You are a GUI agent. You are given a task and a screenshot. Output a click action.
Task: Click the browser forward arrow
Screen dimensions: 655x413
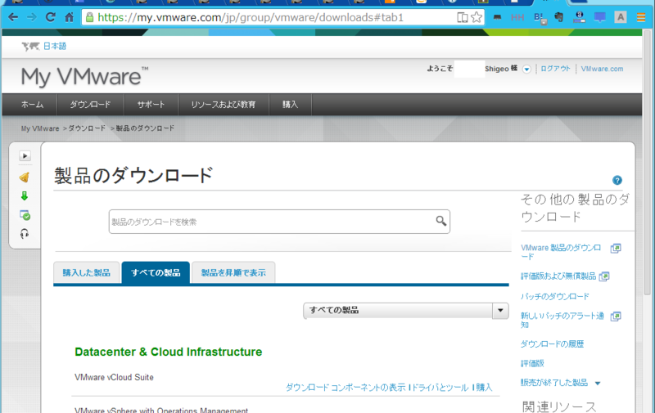[31, 17]
